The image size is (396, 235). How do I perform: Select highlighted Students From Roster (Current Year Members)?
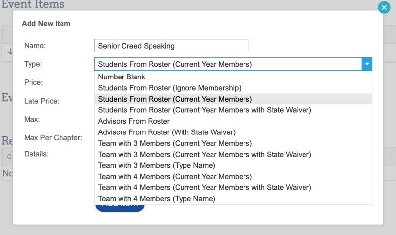(x=175, y=99)
